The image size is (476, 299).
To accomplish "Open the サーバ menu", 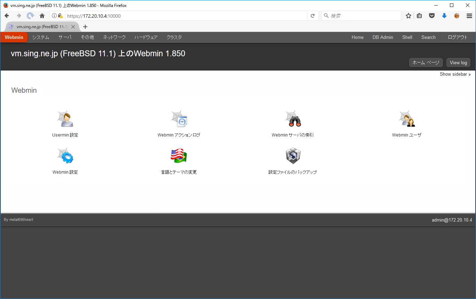I will [x=65, y=37].
